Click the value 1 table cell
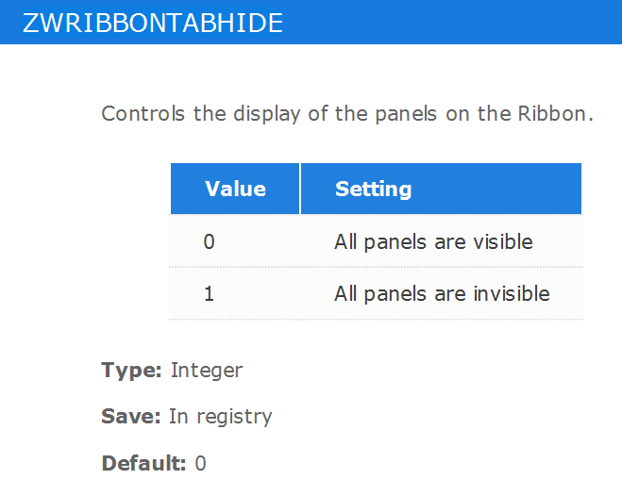This screenshot has width=622, height=496. pyautogui.click(x=235, y=293)
